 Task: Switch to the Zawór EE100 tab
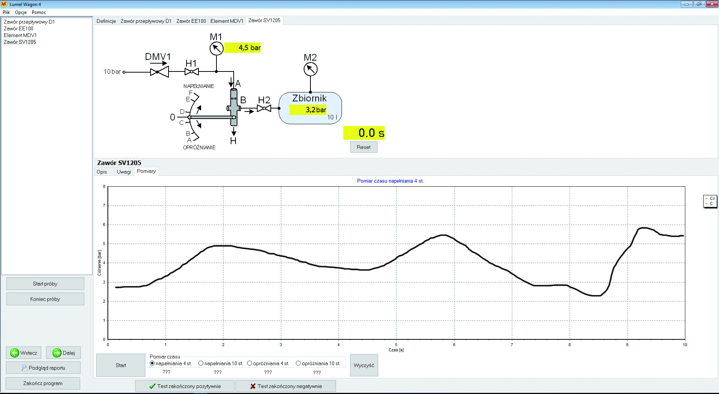point(191,21)
